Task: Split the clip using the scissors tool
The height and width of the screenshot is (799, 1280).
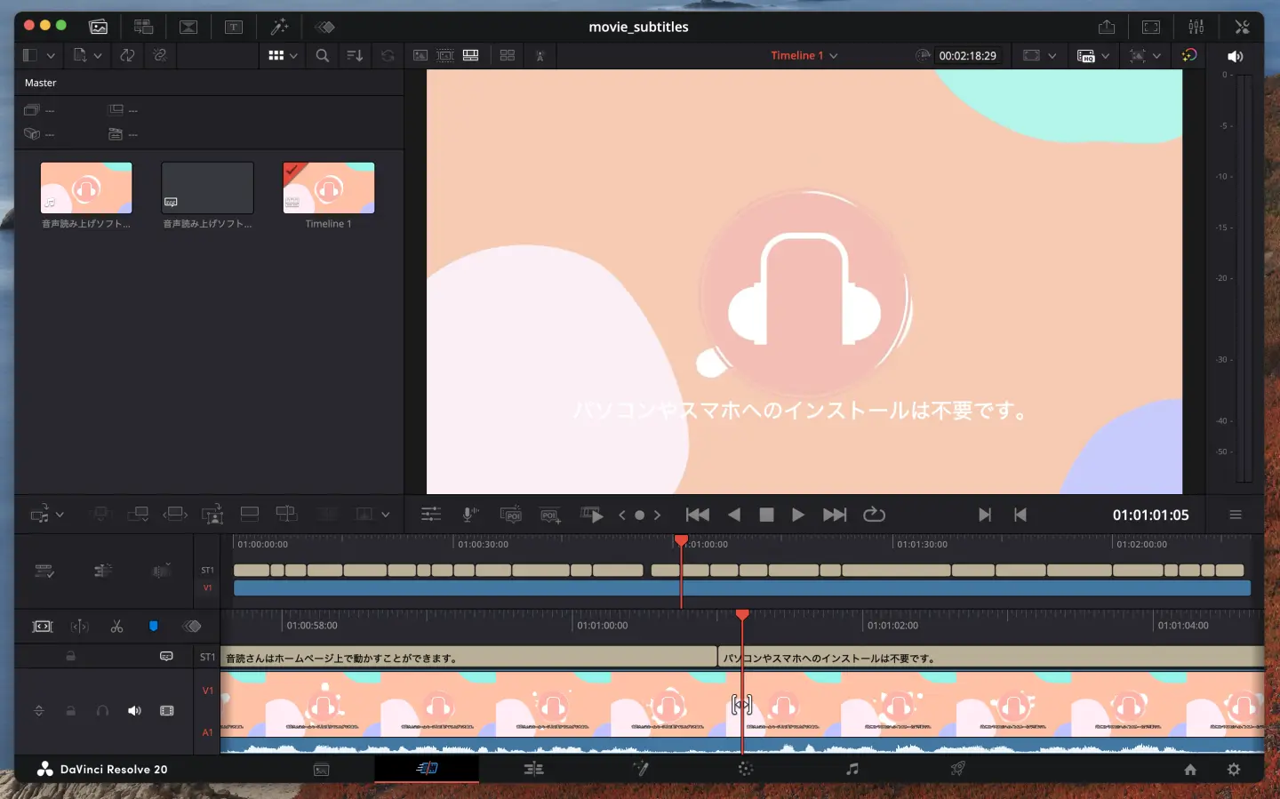Action: (116, 627)
